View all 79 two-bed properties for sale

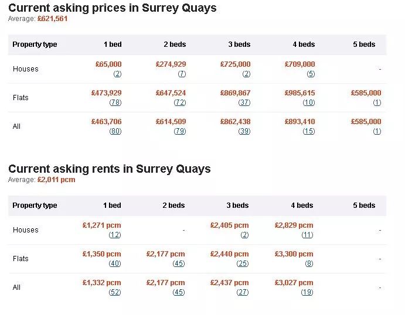point(180,131)
